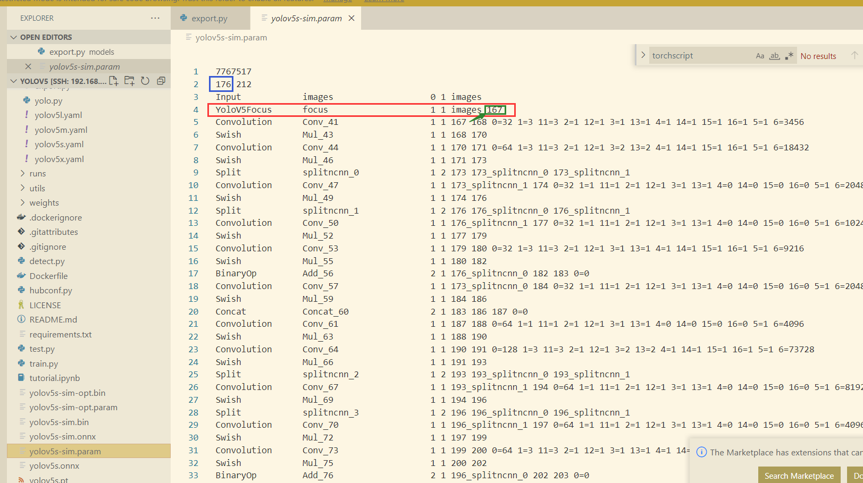863x483 pixels.
Task: Open the .gitignore file
Action: click(48, 247)
